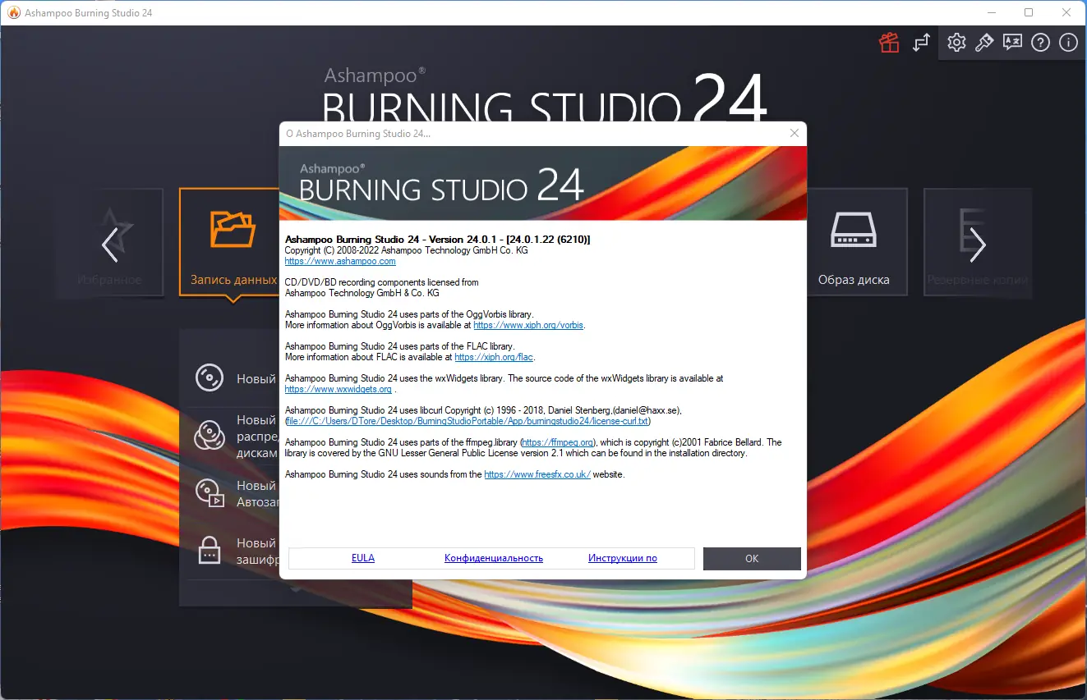This screenshot has height=700, width=1087.
Task: Open the xiph.org/vorbis link
Action: (528, 325)
